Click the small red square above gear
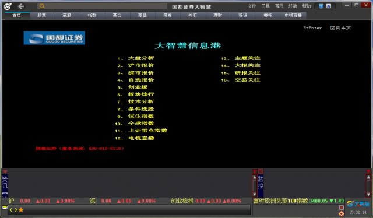The width and height of the screenshot is (373, 218). click(342, 207)
